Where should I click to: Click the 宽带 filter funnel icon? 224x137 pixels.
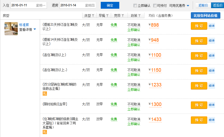[123, 16]
